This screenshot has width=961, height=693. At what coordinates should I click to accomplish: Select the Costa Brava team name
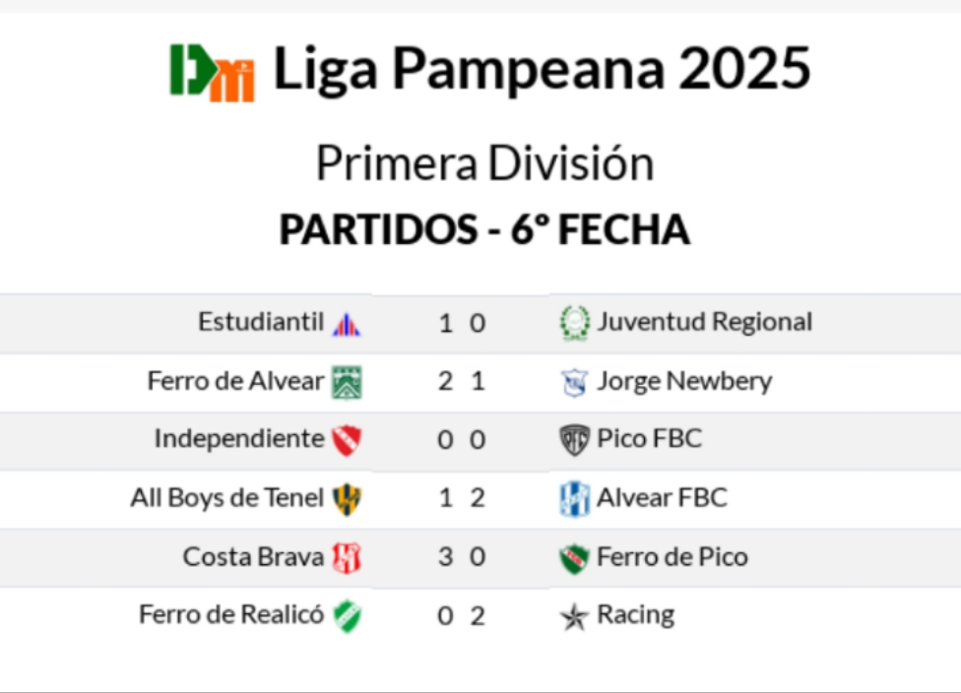pyautogui.click(x=253, y=557)
